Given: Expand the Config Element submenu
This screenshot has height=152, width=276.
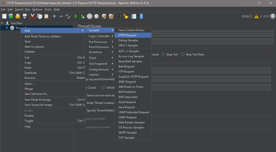Looking at the screenshot, I should tap(100, 69).
